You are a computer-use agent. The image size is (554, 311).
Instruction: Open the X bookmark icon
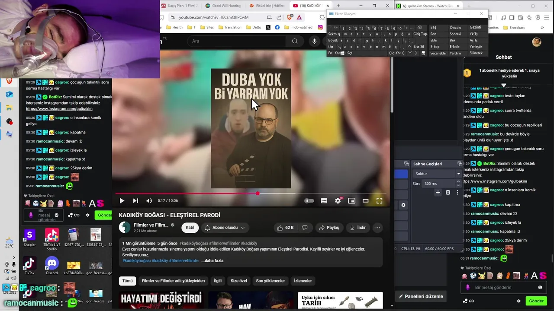pos(268,27)
